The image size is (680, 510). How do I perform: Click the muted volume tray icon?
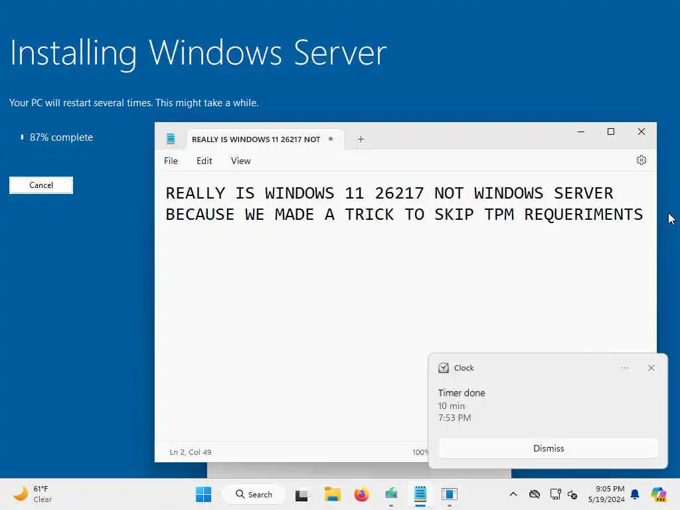click(572, 494)
